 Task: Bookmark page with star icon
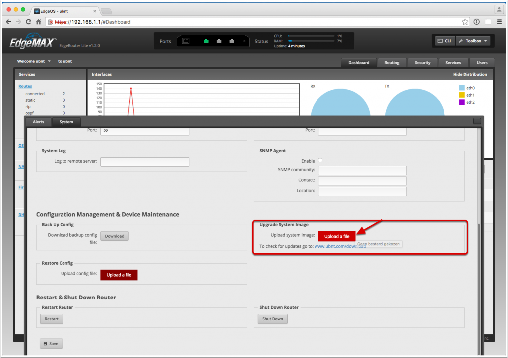[465, 22]
